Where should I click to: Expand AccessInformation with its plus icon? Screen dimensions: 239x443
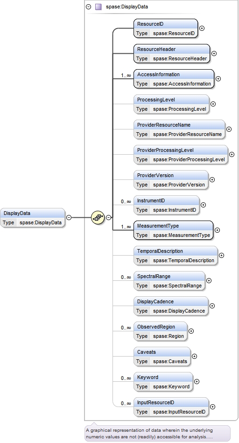[x=218, y=79]
